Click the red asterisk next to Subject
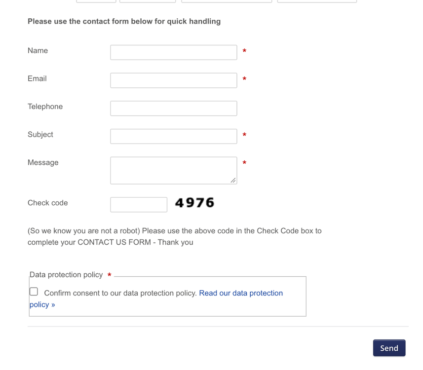423x370 pixels. click(244, 135)
